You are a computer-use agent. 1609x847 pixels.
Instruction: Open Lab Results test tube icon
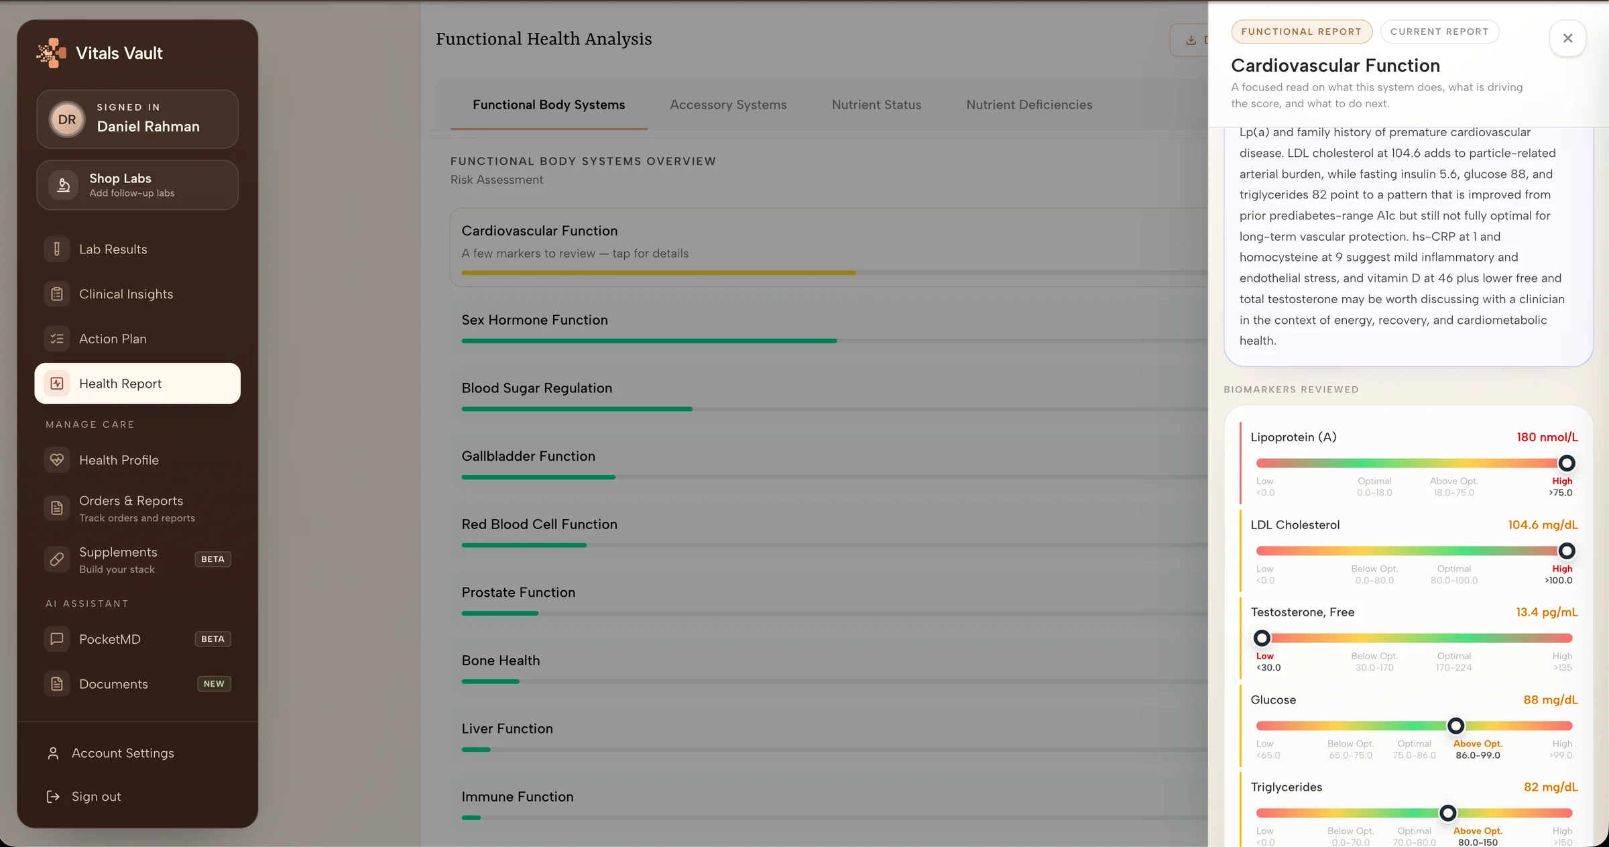57,249
